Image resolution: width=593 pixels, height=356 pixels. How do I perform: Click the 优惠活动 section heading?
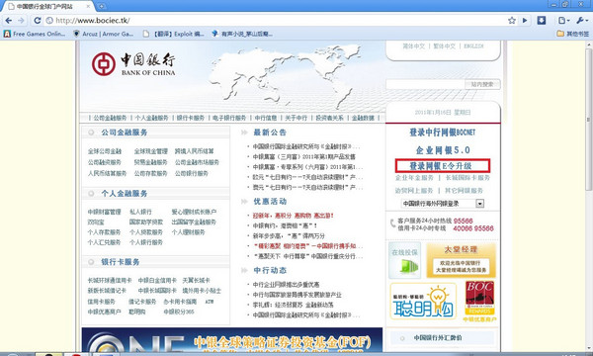tap(270, 202)
